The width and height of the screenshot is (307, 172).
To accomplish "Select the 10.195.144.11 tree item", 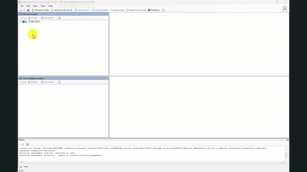I will pos(34,22).
